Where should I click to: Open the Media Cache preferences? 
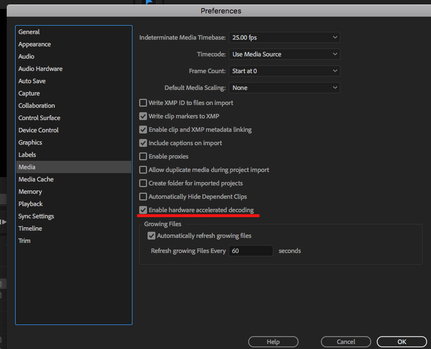tap(36, 179)
